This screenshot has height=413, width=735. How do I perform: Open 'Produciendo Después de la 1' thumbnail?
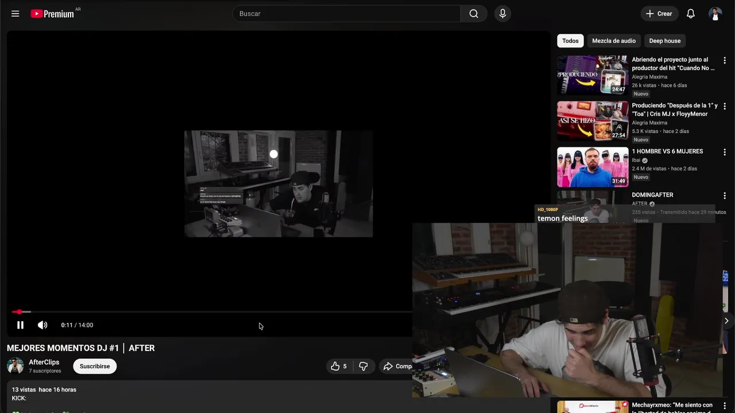click(593, 121)
